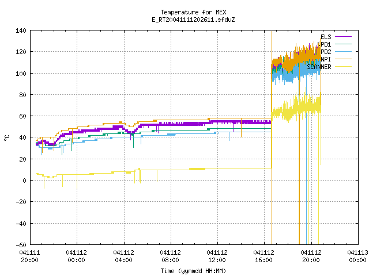369x276 pixels.
Task: Click the x-axis label 041112 04:00
Action: pos(123,256)
